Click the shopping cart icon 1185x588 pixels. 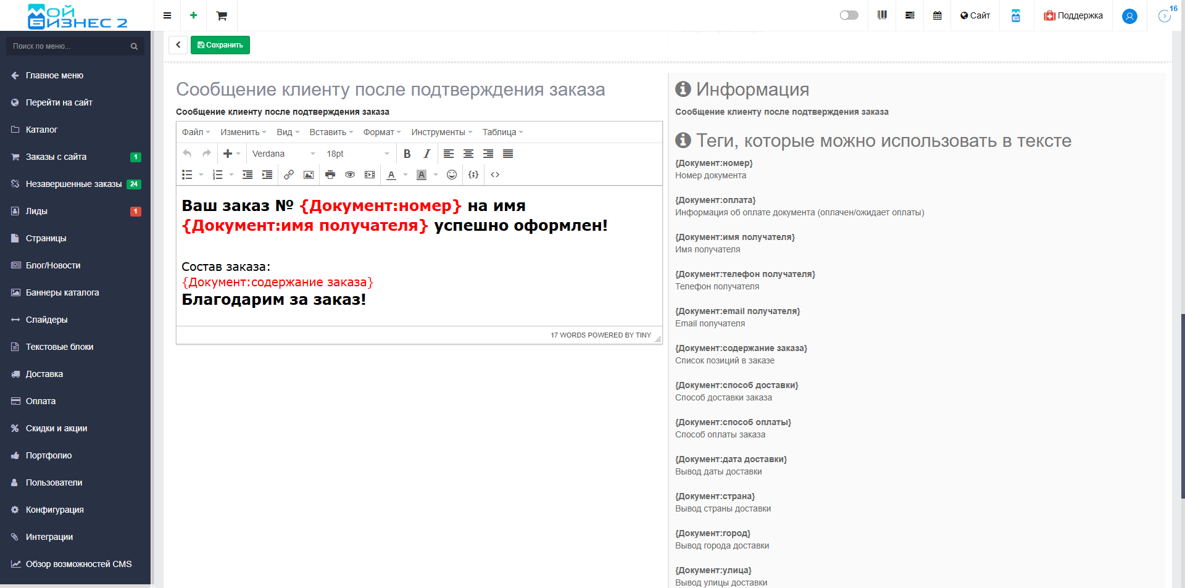pyautogui.click(x=222, y=15)
